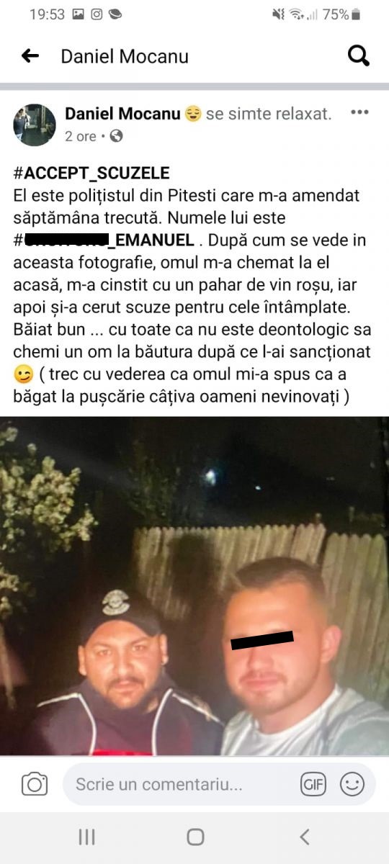Tap the Android home button
Image resolution: width=389 pixels, height=864 pixels.
194,837
